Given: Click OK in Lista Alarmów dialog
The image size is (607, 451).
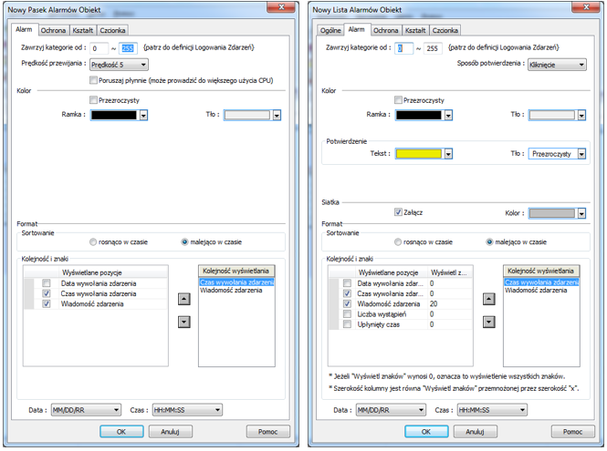Looking at the screenshot, I should click(x=426, y=432).
